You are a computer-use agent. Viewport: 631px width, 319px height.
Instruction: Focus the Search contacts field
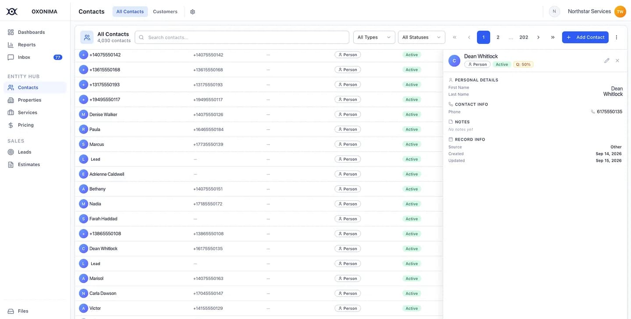click(242, 37)
